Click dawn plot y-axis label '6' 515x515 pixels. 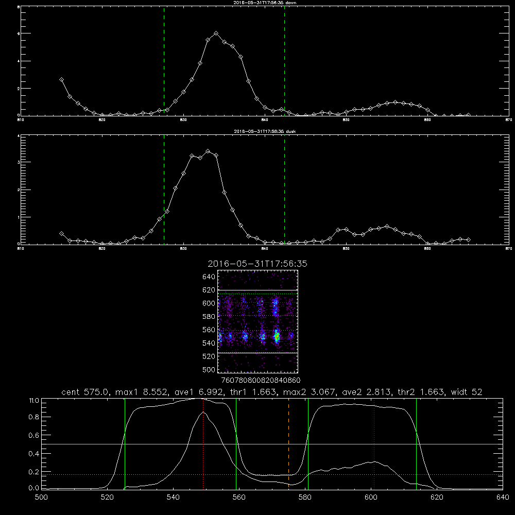[19, 33]
